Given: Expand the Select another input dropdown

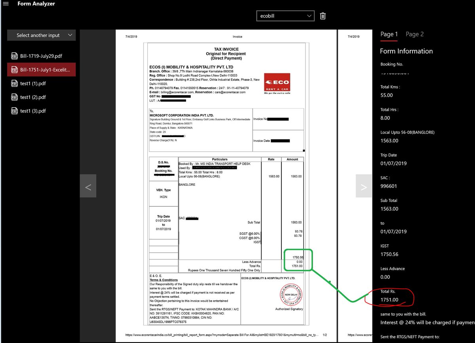Looking at the screenshot, I should (x=42, y=35).
